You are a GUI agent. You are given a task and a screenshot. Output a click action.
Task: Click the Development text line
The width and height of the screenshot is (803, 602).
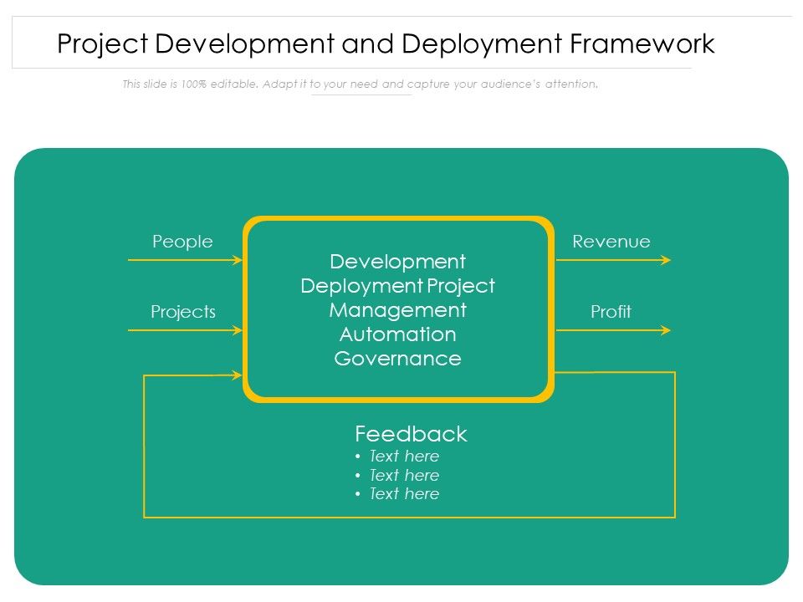click(x=397, y=262)
